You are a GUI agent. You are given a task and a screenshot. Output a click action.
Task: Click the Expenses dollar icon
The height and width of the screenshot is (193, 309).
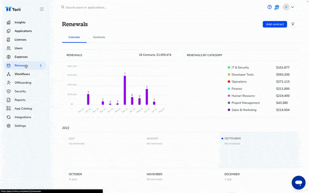point(8,57)
